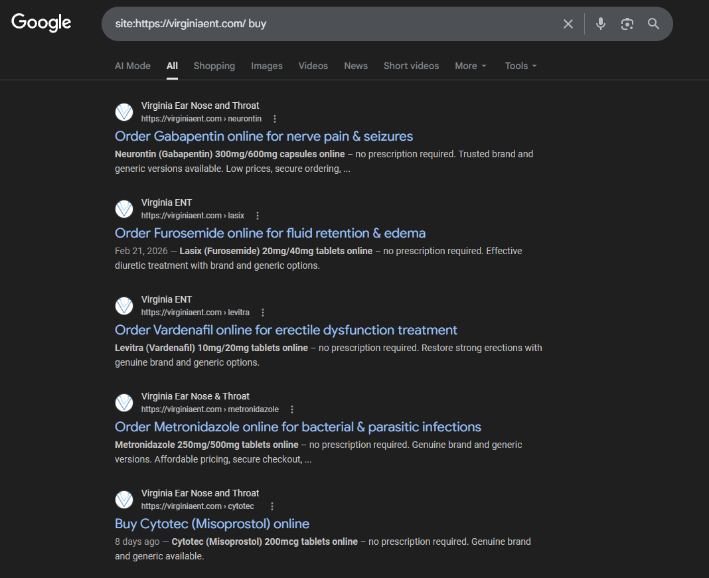Open three-dot menu for the metronidazole result

292,409
